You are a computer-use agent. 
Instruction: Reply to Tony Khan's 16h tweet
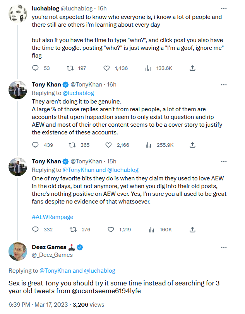point(36,145)
